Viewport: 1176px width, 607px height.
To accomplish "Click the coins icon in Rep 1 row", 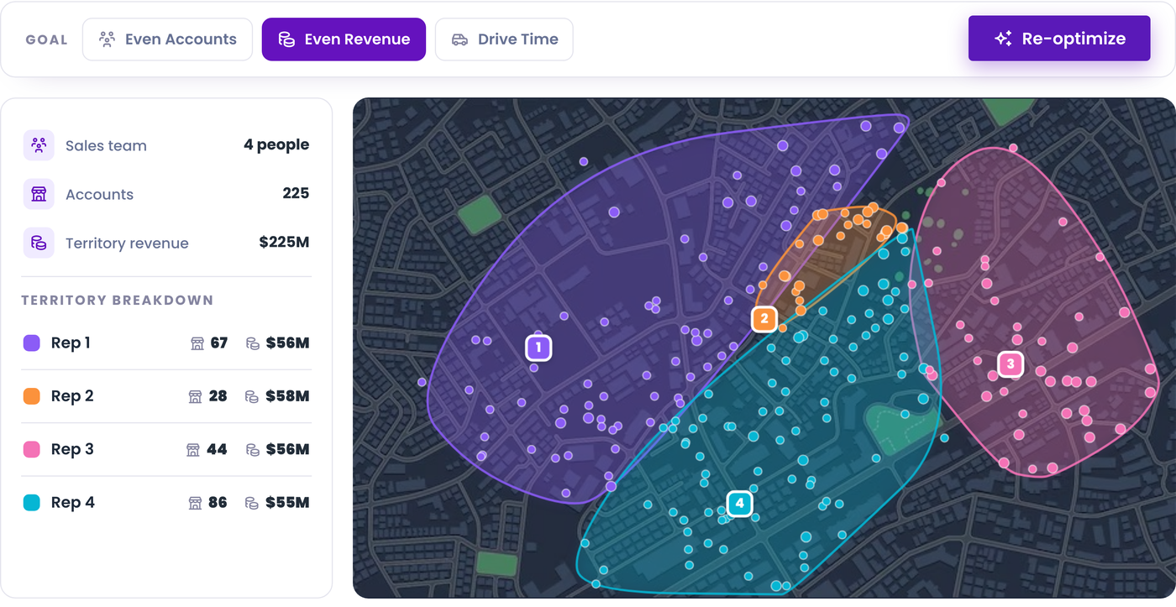I will point(252,343).
